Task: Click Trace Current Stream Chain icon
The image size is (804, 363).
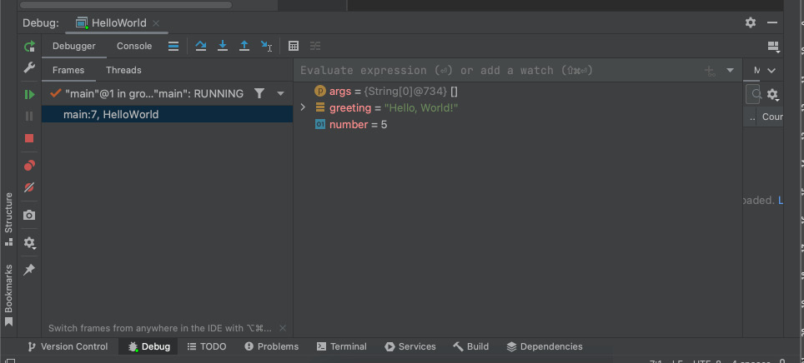Action: click(x=315, y=46)
